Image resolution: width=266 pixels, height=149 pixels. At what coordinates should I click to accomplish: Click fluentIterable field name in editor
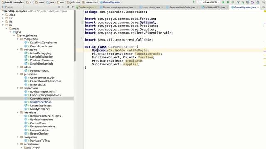pyautogui.click(x=148, y=54)
